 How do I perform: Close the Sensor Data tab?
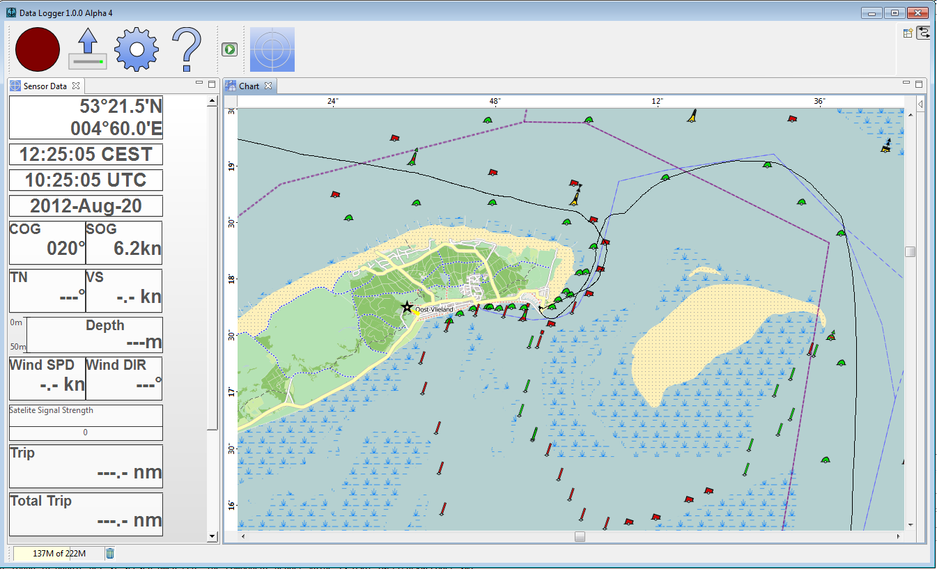(76, 86)
